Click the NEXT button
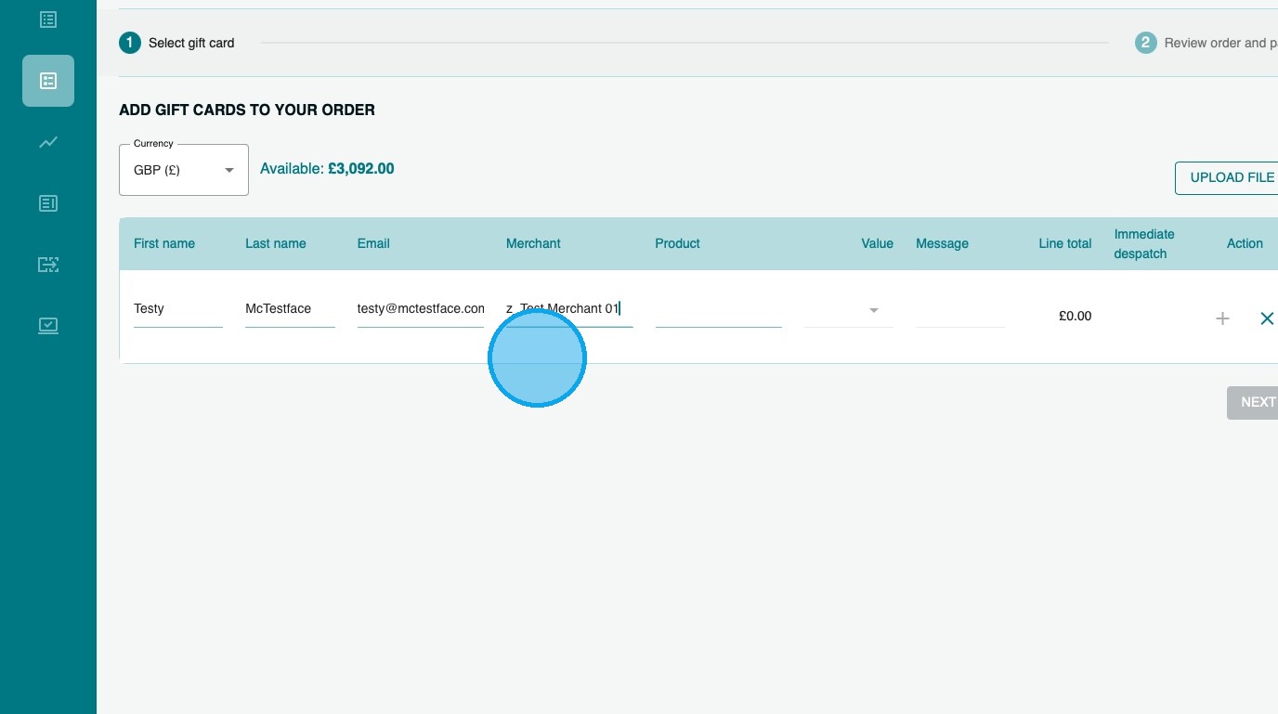The width and height of the screenshot is (1278, 714). point(1253,402)
